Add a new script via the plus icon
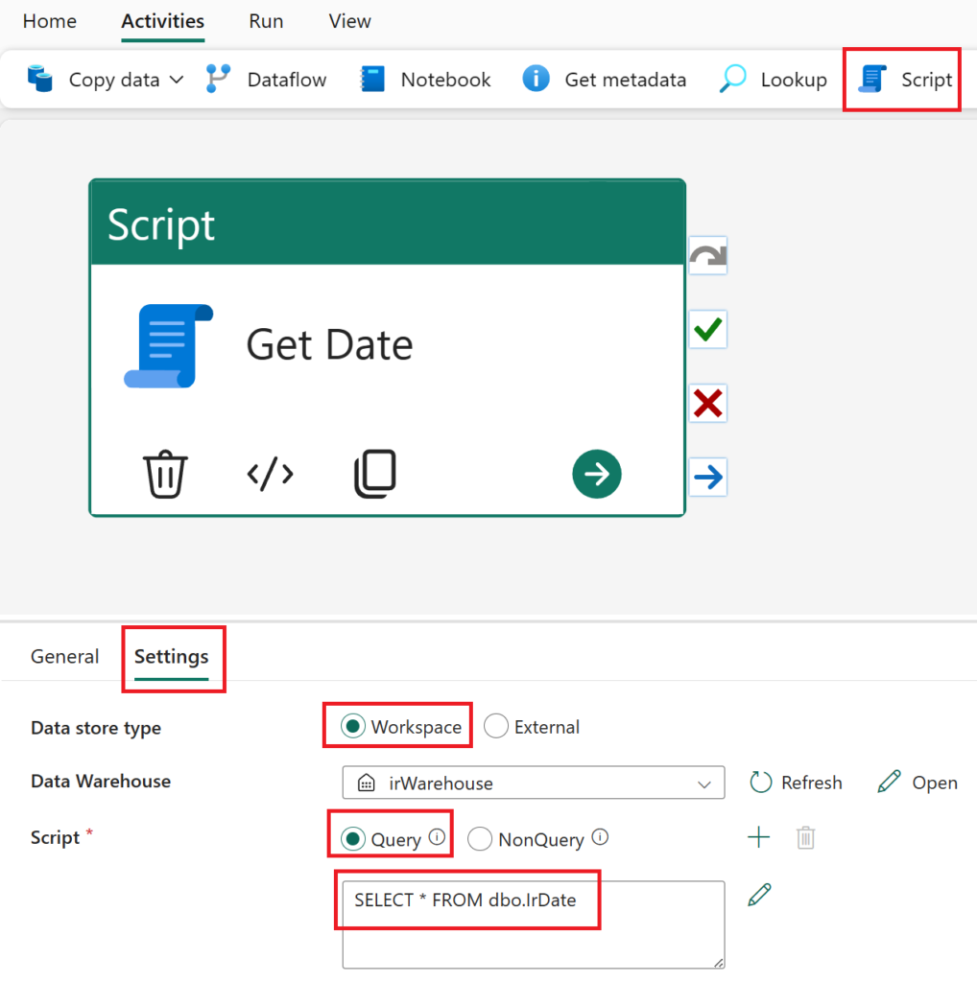Screen dimensions: 977x982 pos(757,836)
